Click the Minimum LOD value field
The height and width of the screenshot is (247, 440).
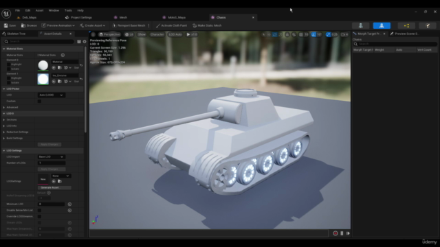tap(52, 204)
